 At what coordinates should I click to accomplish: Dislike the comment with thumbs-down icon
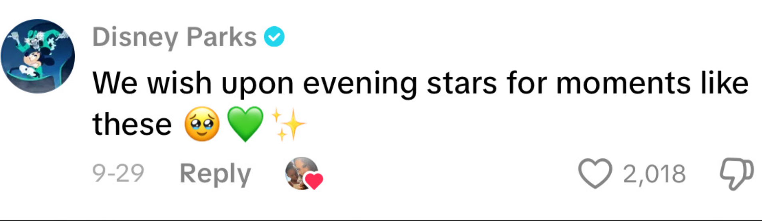coord(736,174)
